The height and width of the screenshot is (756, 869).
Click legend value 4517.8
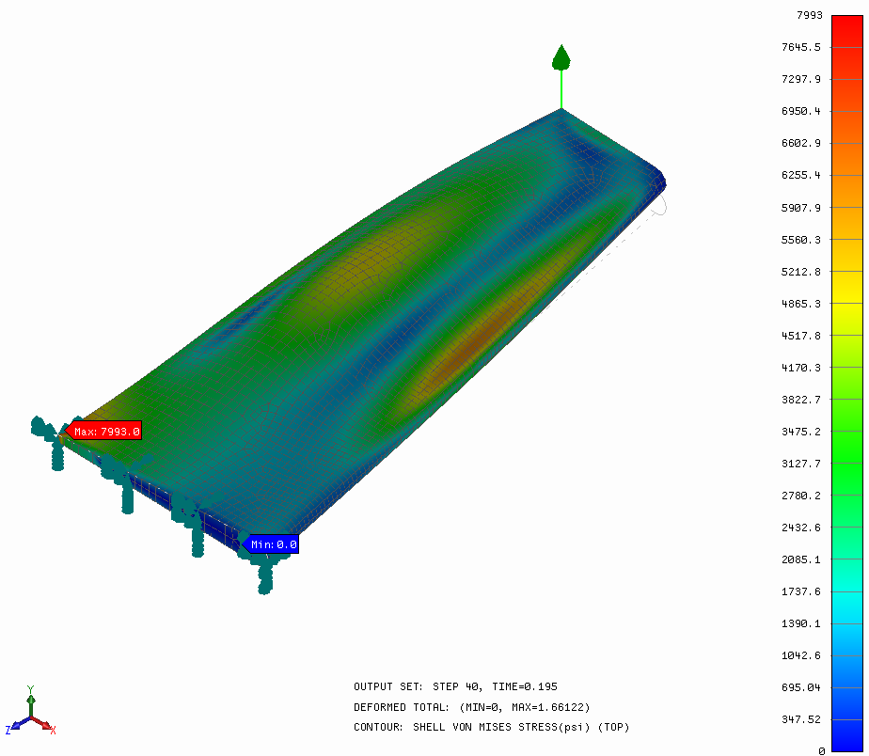[801, 336]
